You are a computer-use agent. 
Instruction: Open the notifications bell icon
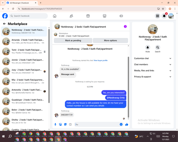click(x=164, y=16)
